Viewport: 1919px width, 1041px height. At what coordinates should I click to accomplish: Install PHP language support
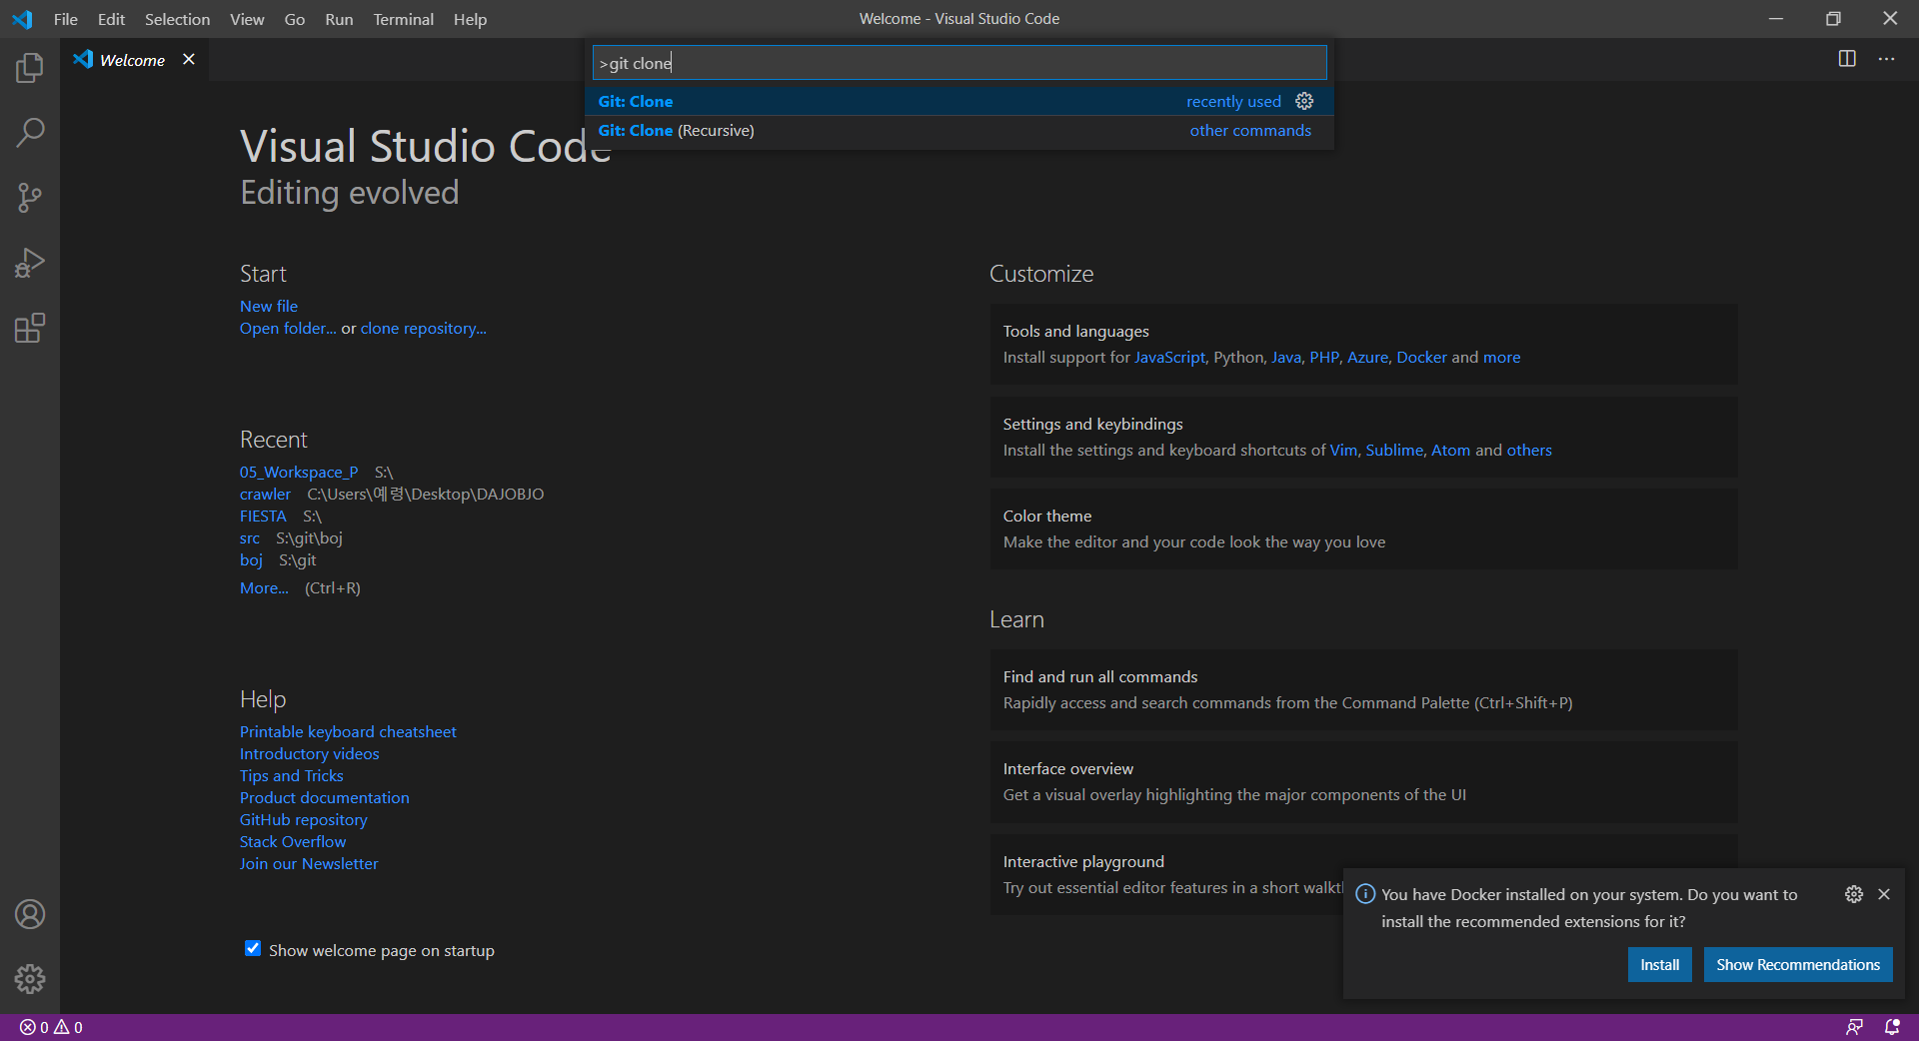[x=1324, y=357]
